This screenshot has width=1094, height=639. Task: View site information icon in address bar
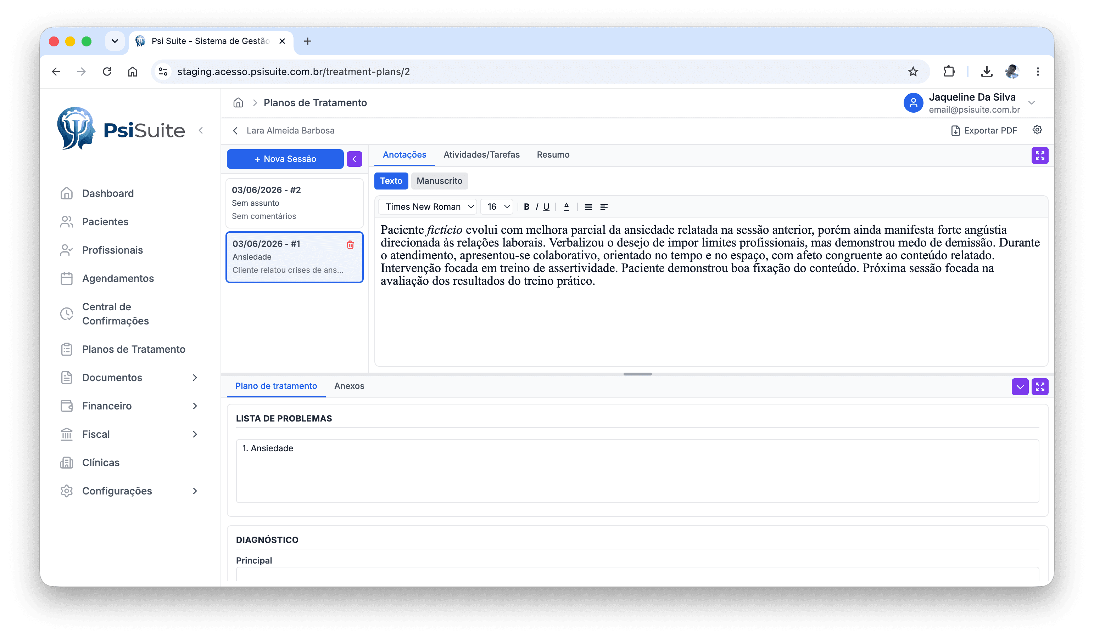163,72
